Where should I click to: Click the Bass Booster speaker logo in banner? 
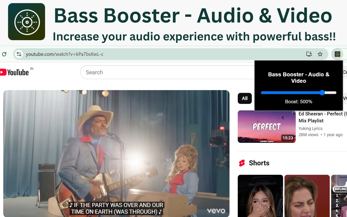coord(27,22)
